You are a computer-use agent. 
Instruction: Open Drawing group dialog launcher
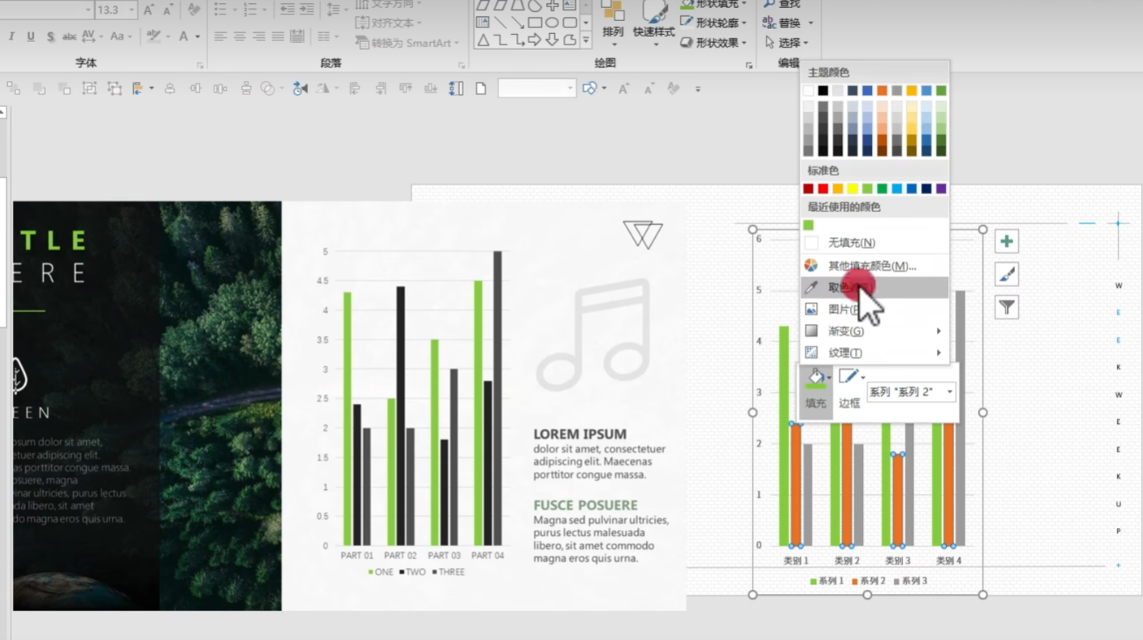(749, 64)
